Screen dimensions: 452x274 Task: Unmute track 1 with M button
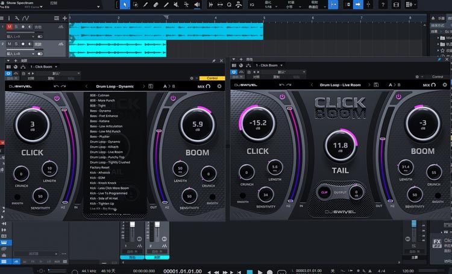pyautogui.click(x=10, y=27)
